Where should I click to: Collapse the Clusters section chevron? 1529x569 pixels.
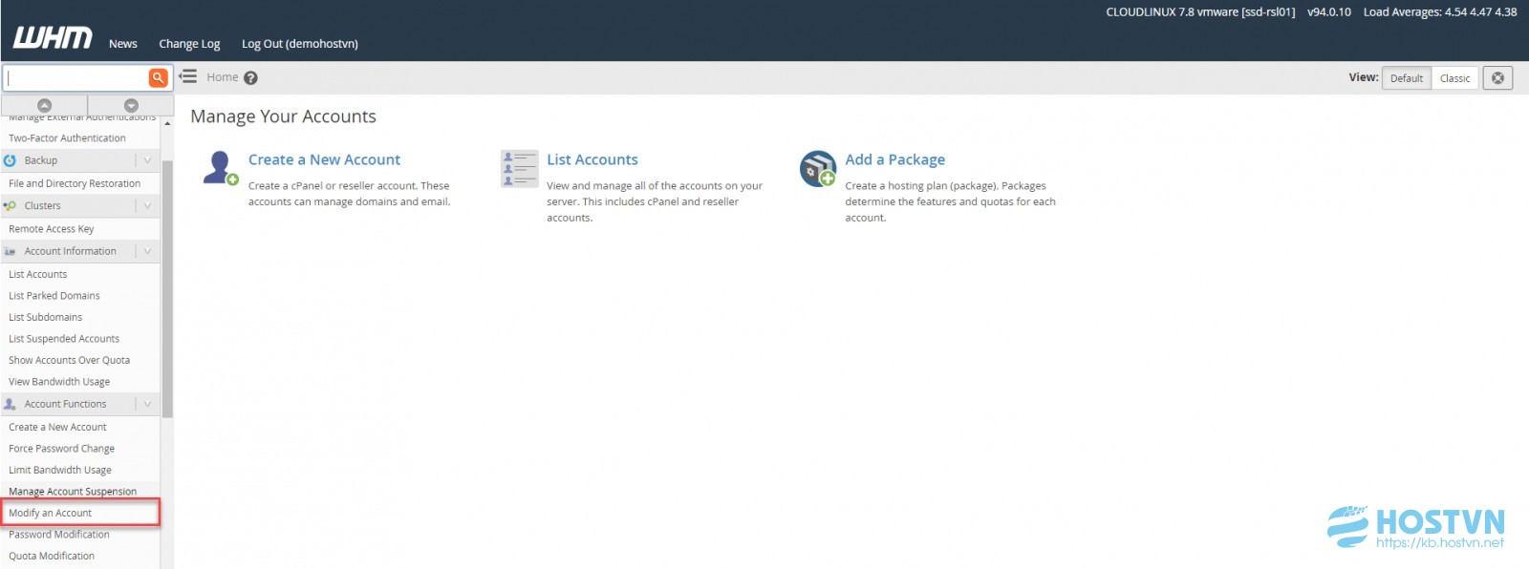[x=147, y=205]
